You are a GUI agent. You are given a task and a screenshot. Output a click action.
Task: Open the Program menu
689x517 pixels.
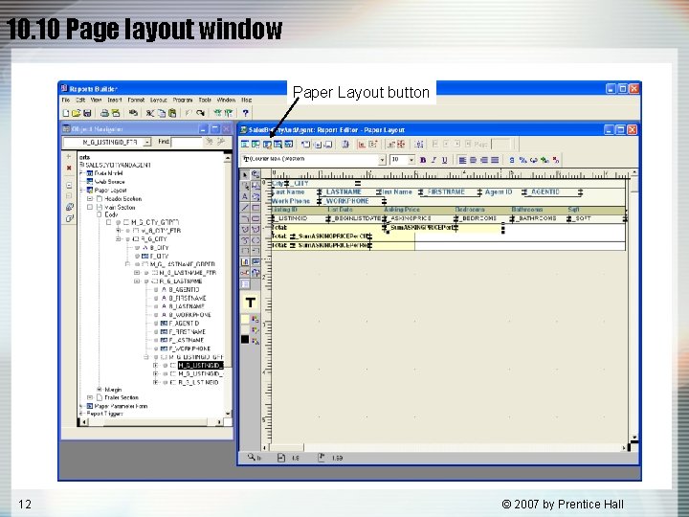[x=183, y=101]
